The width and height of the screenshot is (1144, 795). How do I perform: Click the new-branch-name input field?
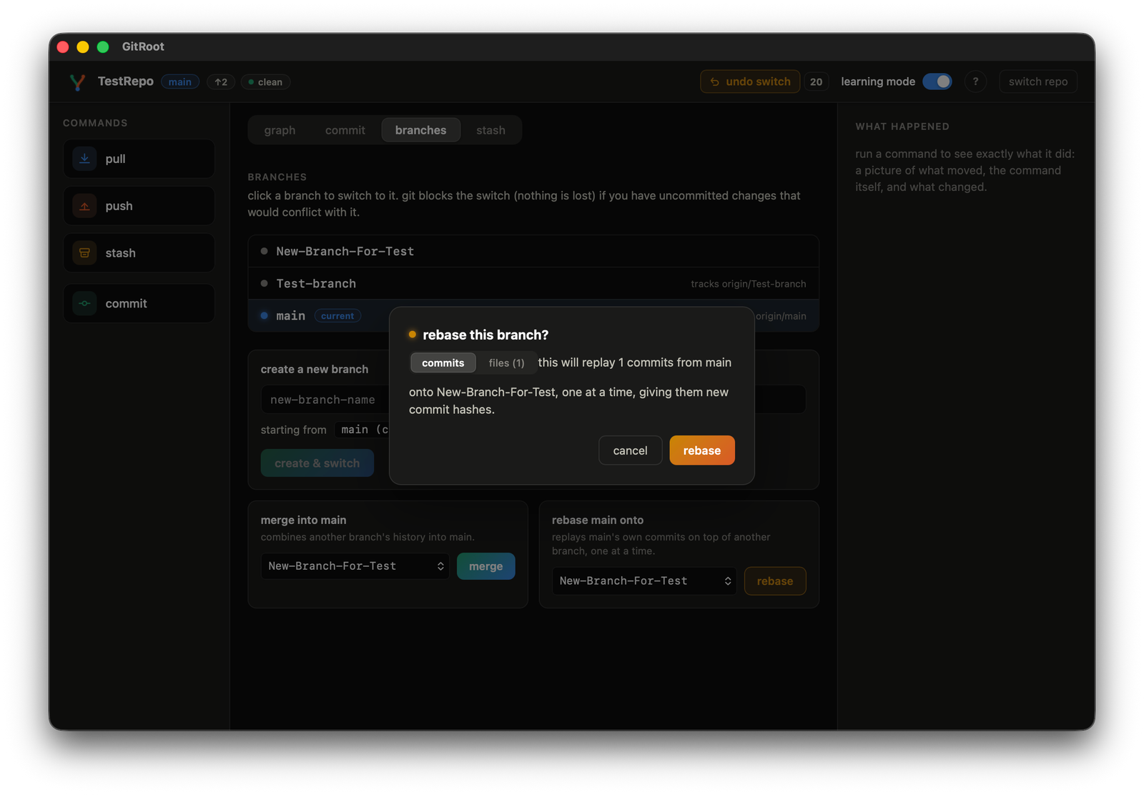[x=533, y=400]
